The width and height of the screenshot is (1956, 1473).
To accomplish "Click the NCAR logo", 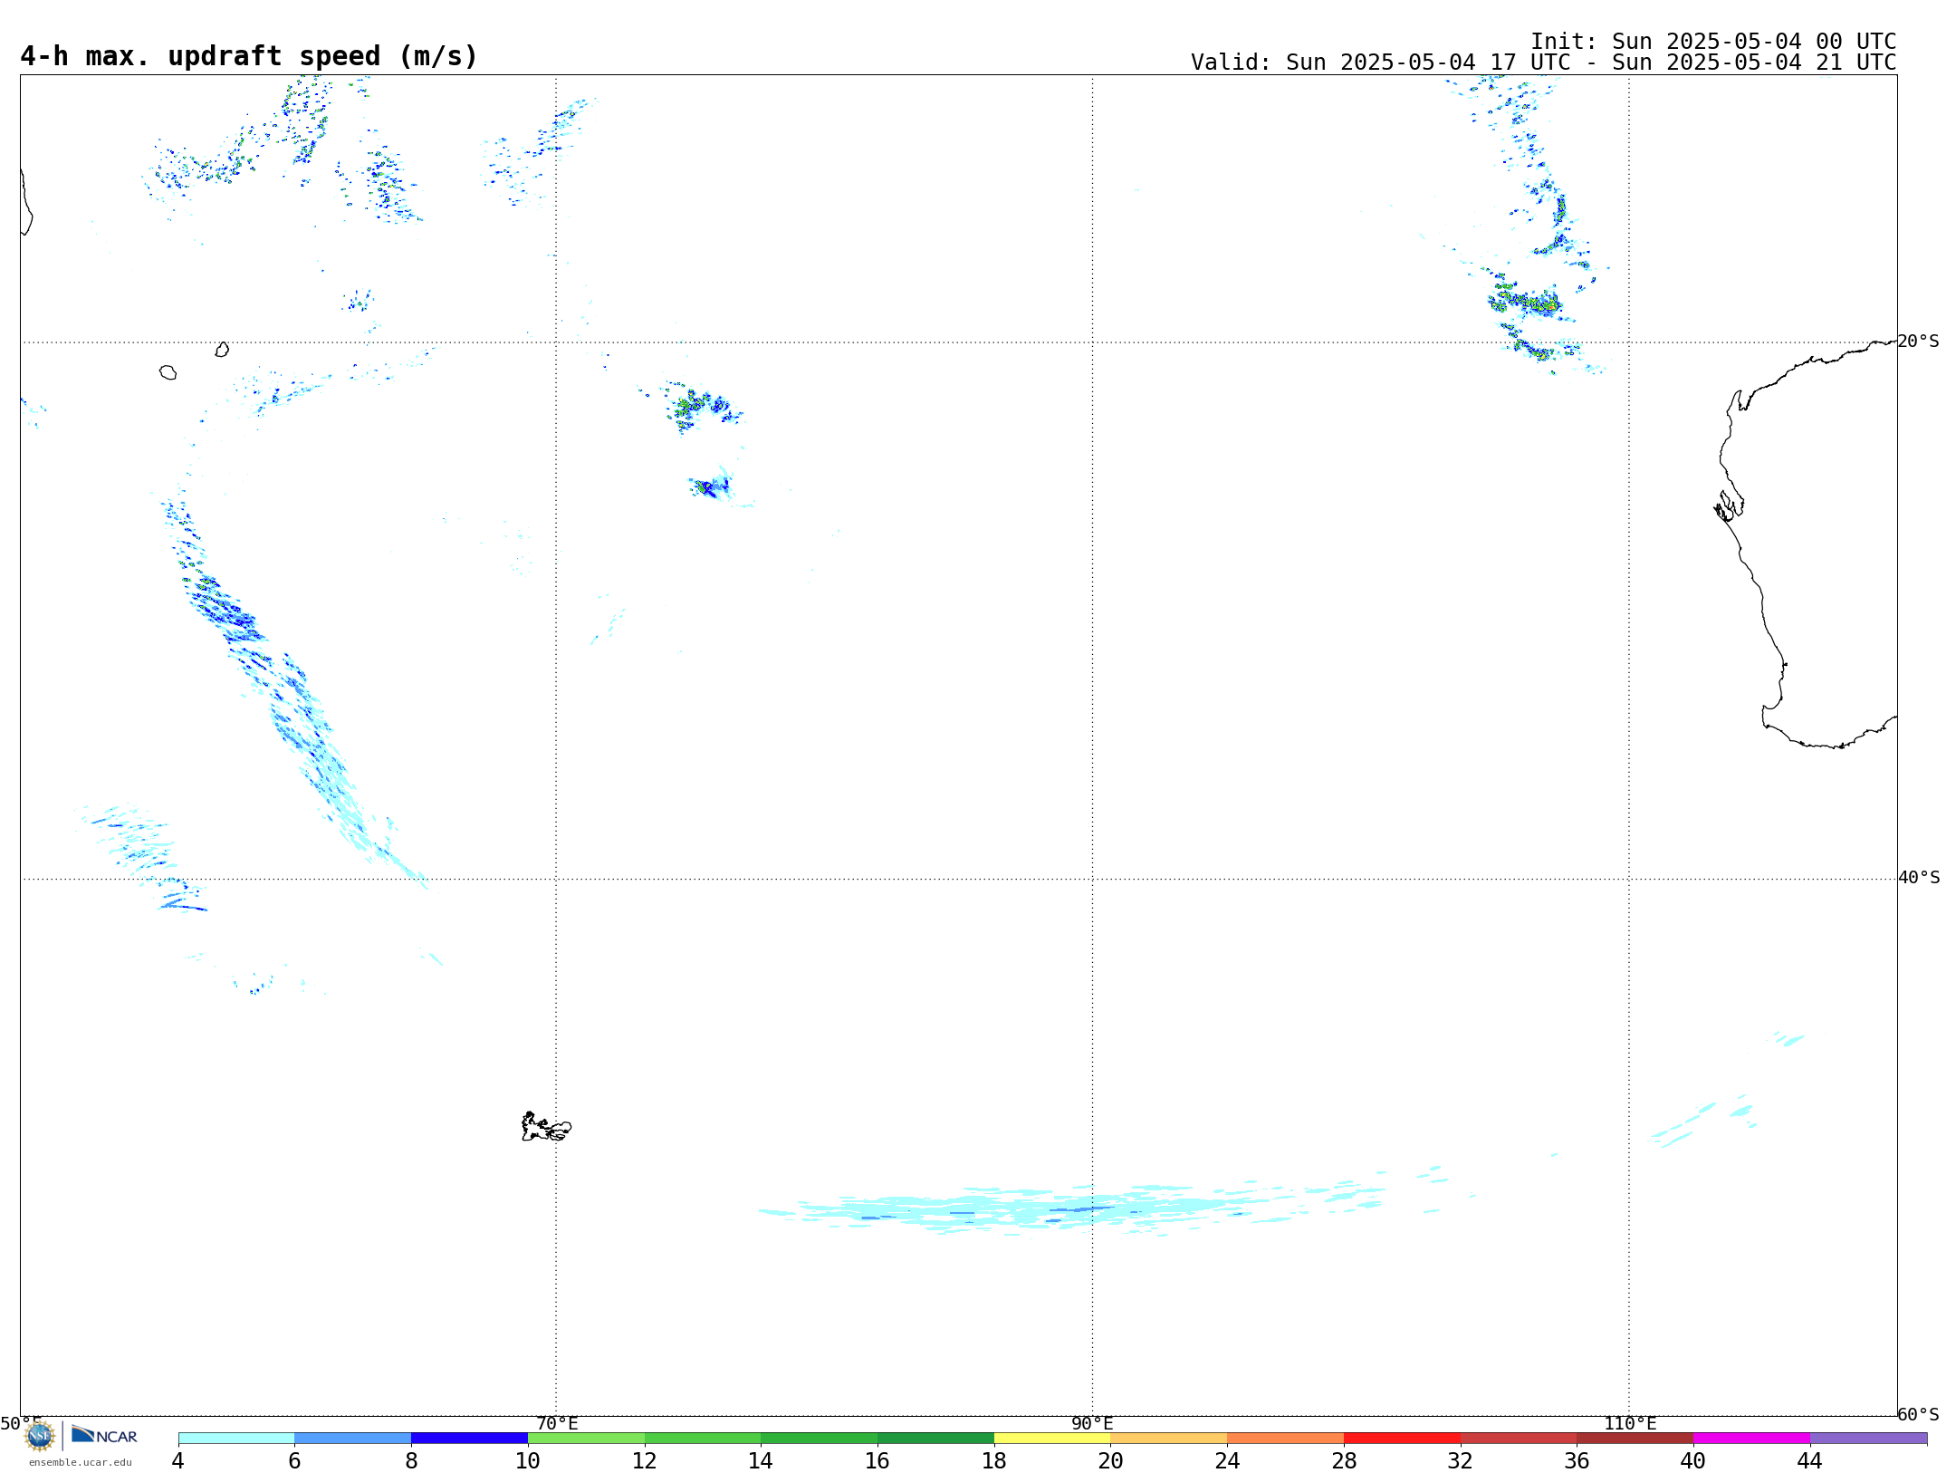I will coord(104,1435).
